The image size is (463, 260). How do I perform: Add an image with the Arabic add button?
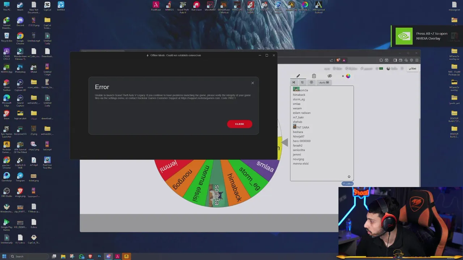click(324, 82)
